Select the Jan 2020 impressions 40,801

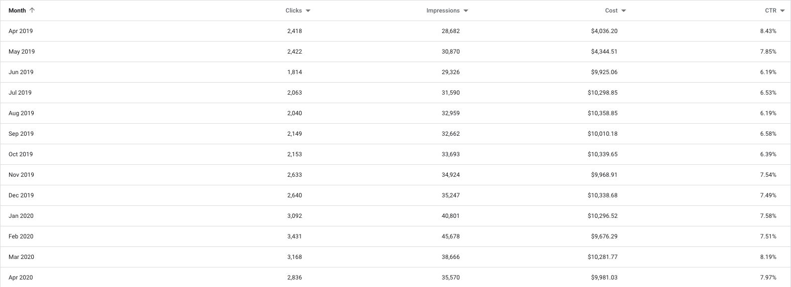[x=451, y=216]
